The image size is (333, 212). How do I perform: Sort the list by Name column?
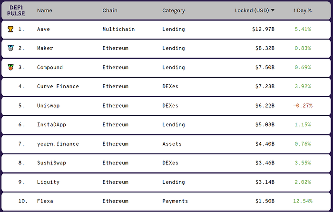coord(45,10)
